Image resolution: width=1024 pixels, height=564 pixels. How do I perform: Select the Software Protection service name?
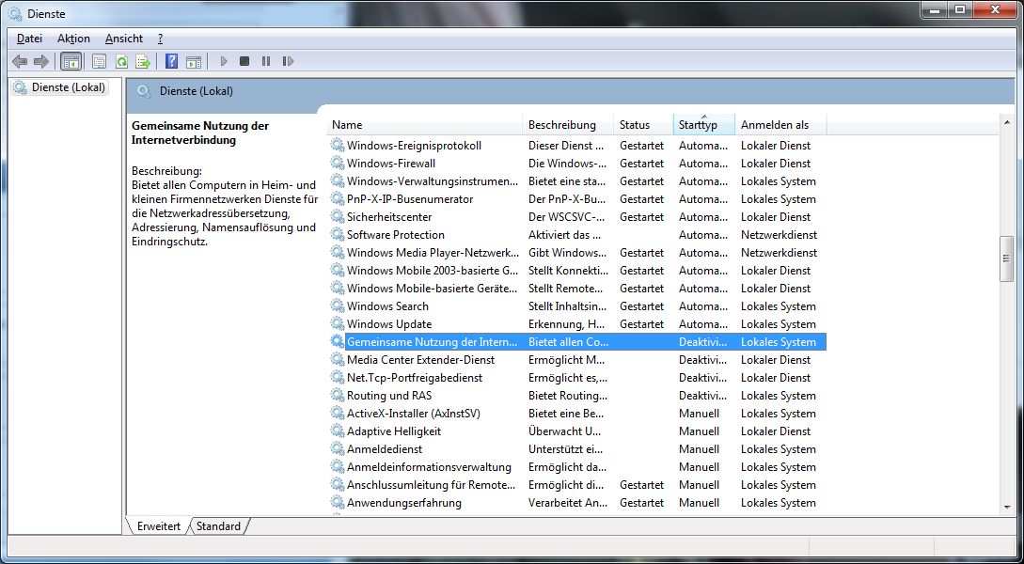[396, 234]
